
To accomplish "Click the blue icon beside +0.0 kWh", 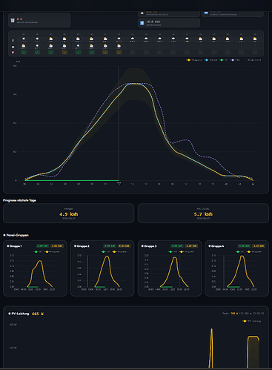I will pyautogui.click(x=142, y=23).
